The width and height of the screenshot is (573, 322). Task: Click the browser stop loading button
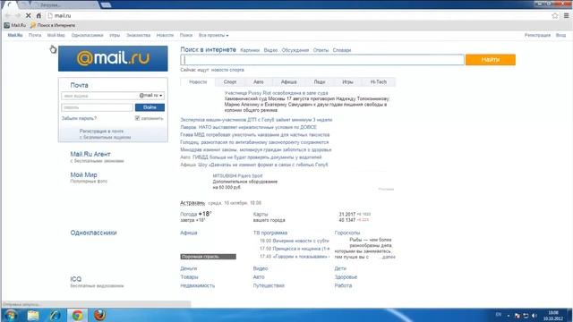click(x=28, y=16)
